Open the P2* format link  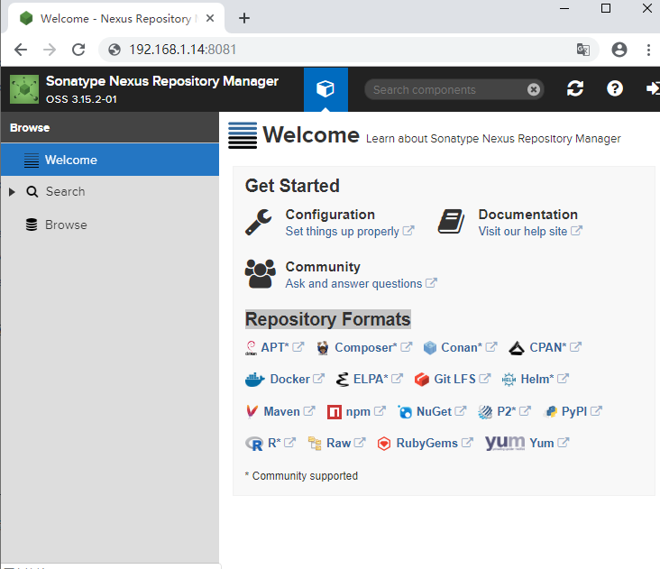507,411
